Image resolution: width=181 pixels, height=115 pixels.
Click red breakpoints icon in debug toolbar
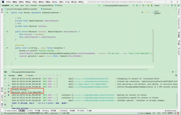point(5,93)
